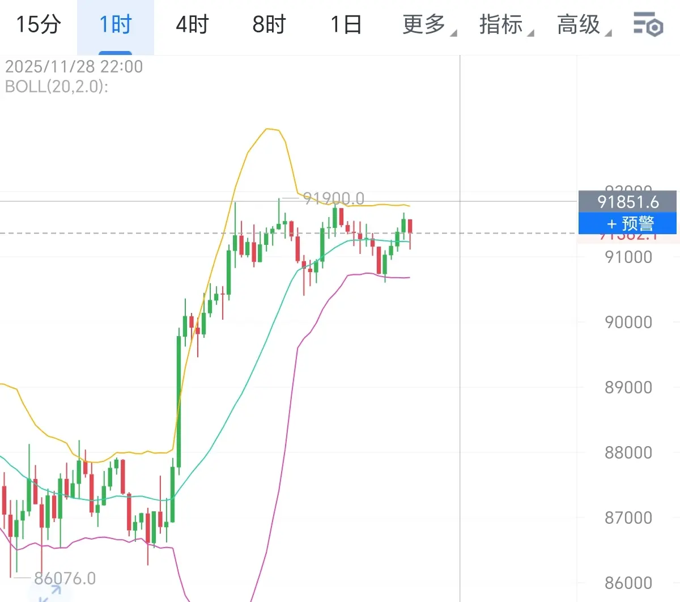Open the 指标 indicators dropdown
680x602 pixels.
(506, 25)
